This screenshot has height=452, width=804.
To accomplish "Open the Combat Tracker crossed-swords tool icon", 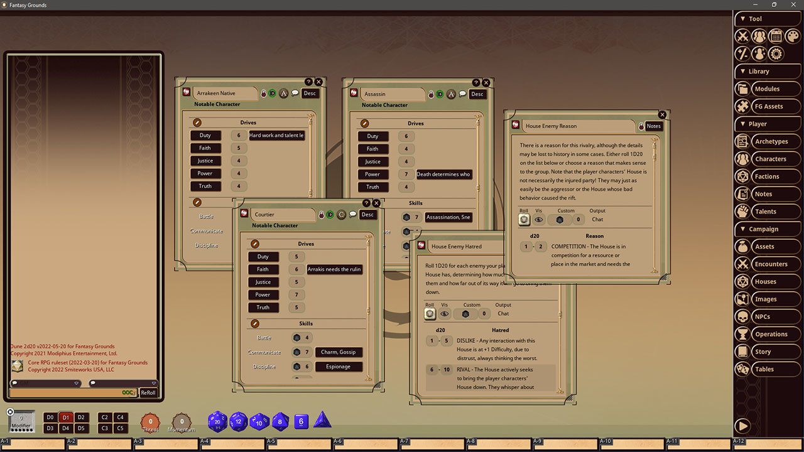I will 742,36.
